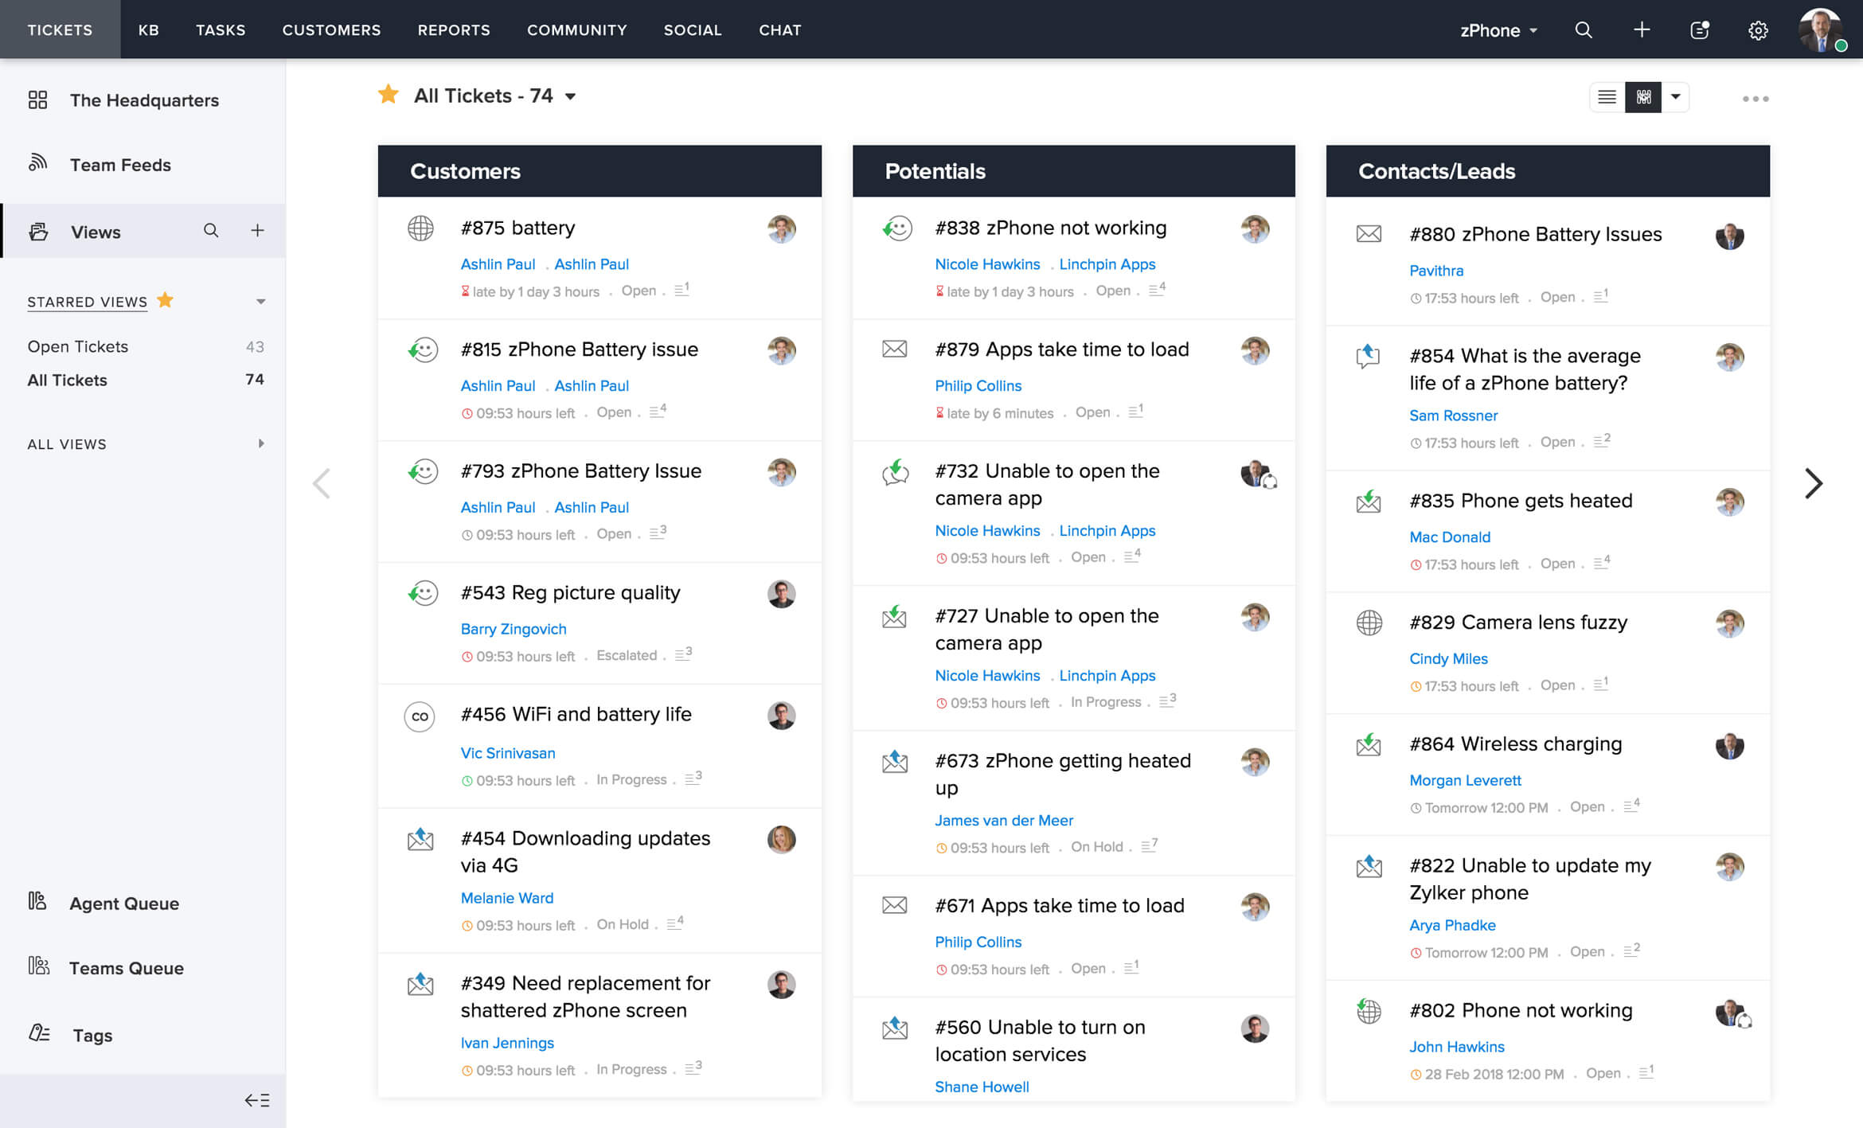Toggle the list view layout icon
Screen dimensions: 1863x1128
click(x=1607, y=96)
